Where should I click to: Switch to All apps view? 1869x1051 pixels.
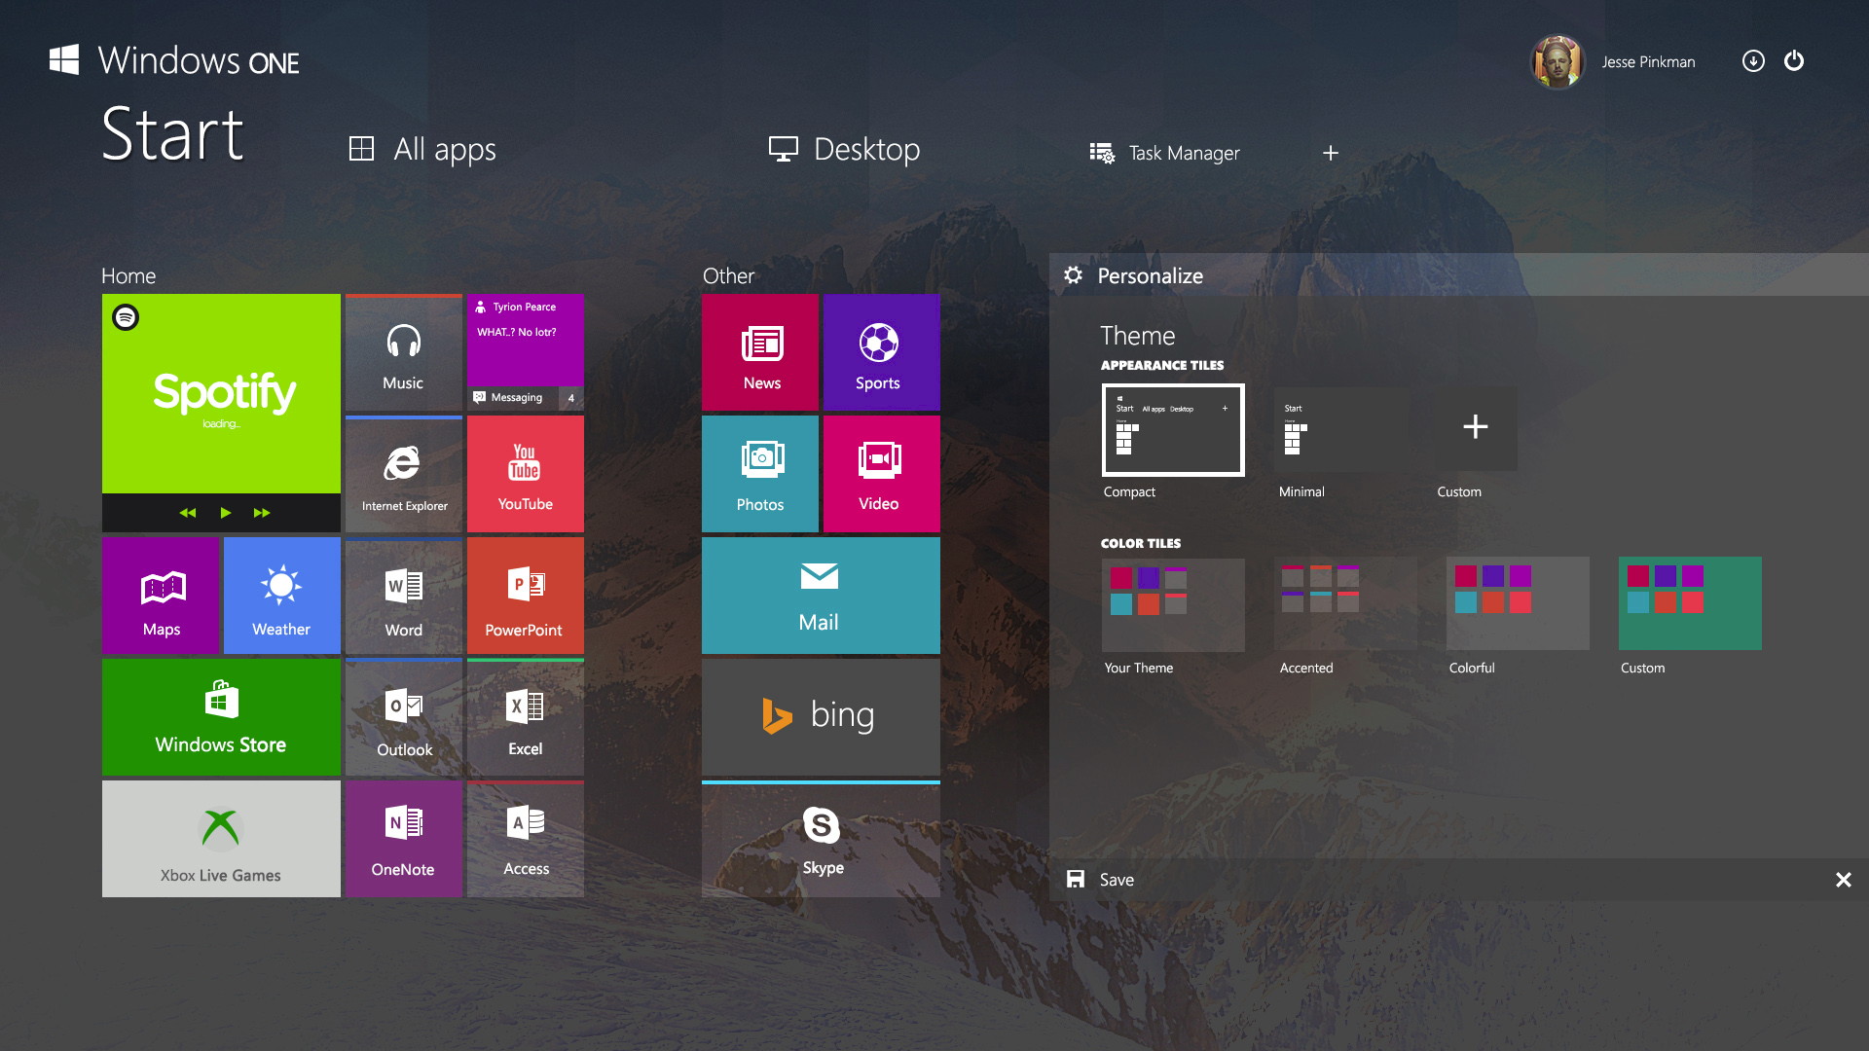pyautogui.click(x=422, y=149)
